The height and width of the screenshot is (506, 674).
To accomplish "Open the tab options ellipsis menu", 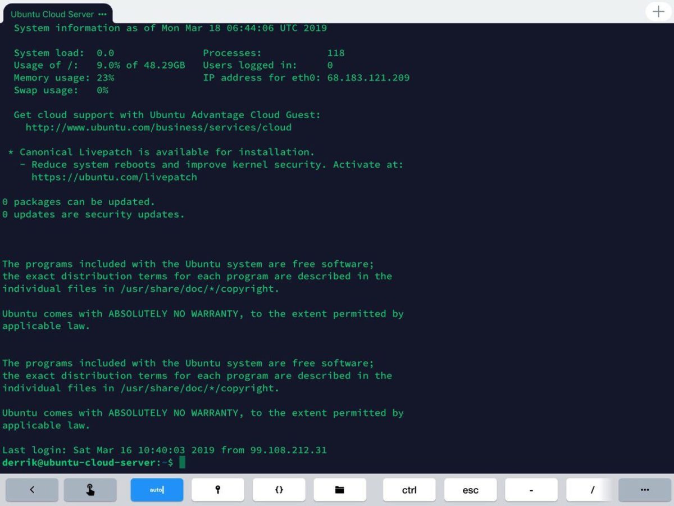I will (102, 14).
